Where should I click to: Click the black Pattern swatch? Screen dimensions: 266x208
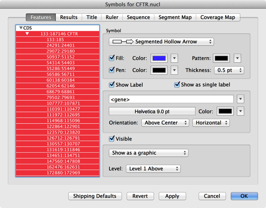click(x=222, y=59)
